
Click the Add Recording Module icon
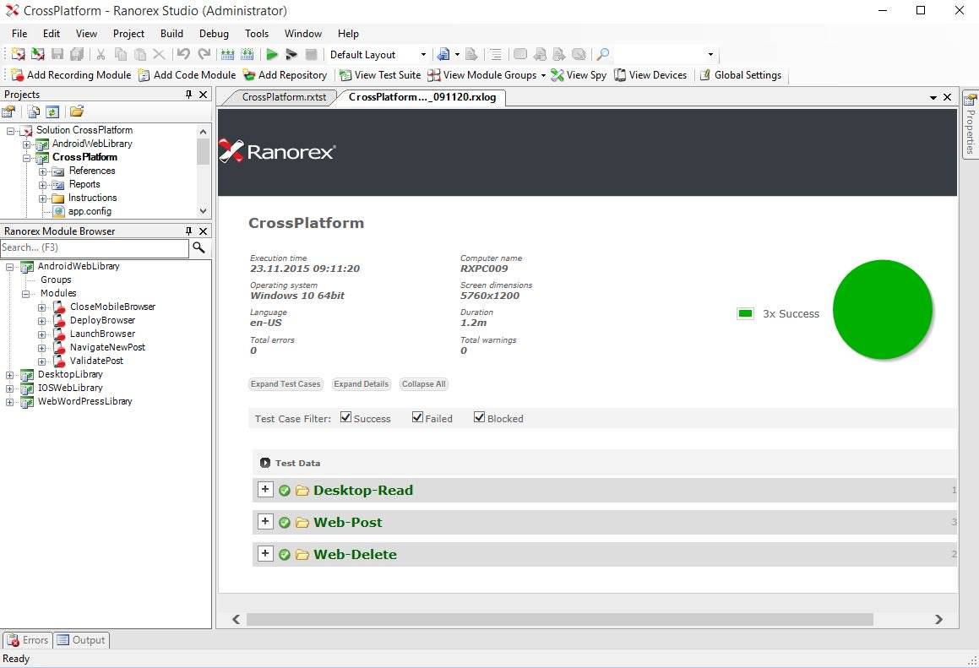(x=19, y=75)
